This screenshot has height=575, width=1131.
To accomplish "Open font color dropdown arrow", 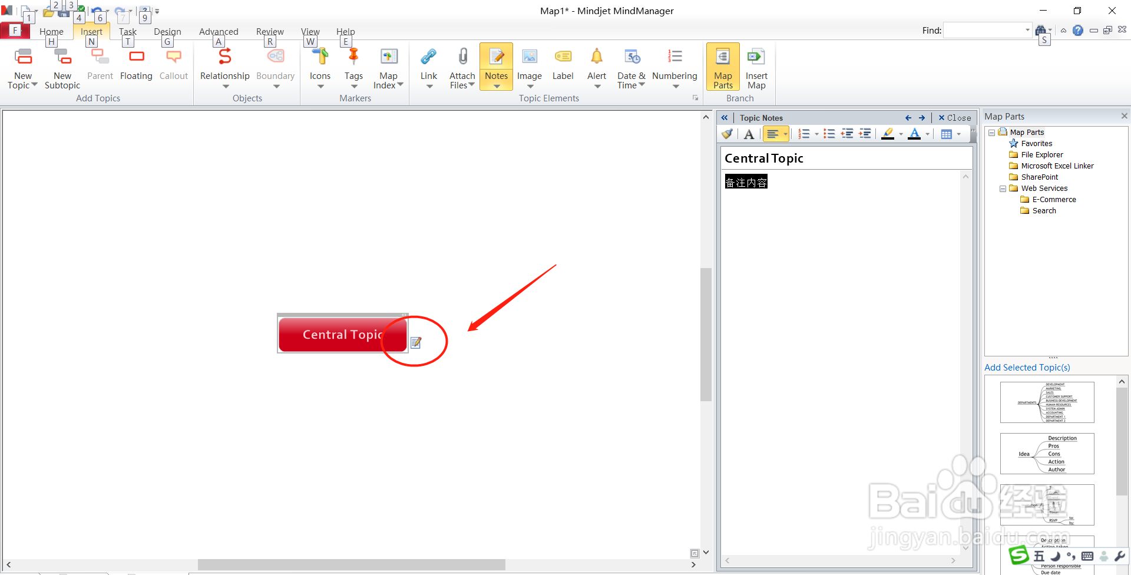I will (x=927, y=134).
